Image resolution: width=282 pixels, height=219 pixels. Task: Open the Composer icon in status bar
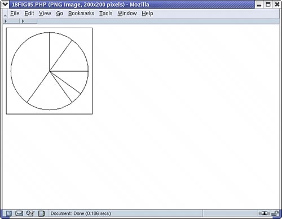coord(30,213)
